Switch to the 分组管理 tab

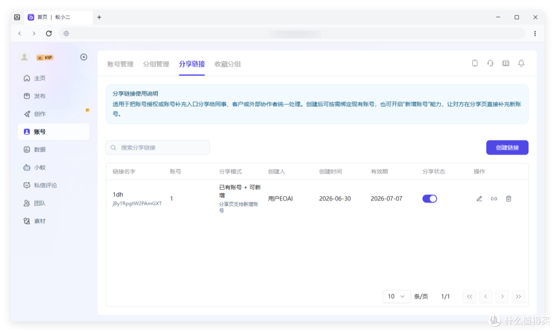pyautogui.click(x=156, y=64)
